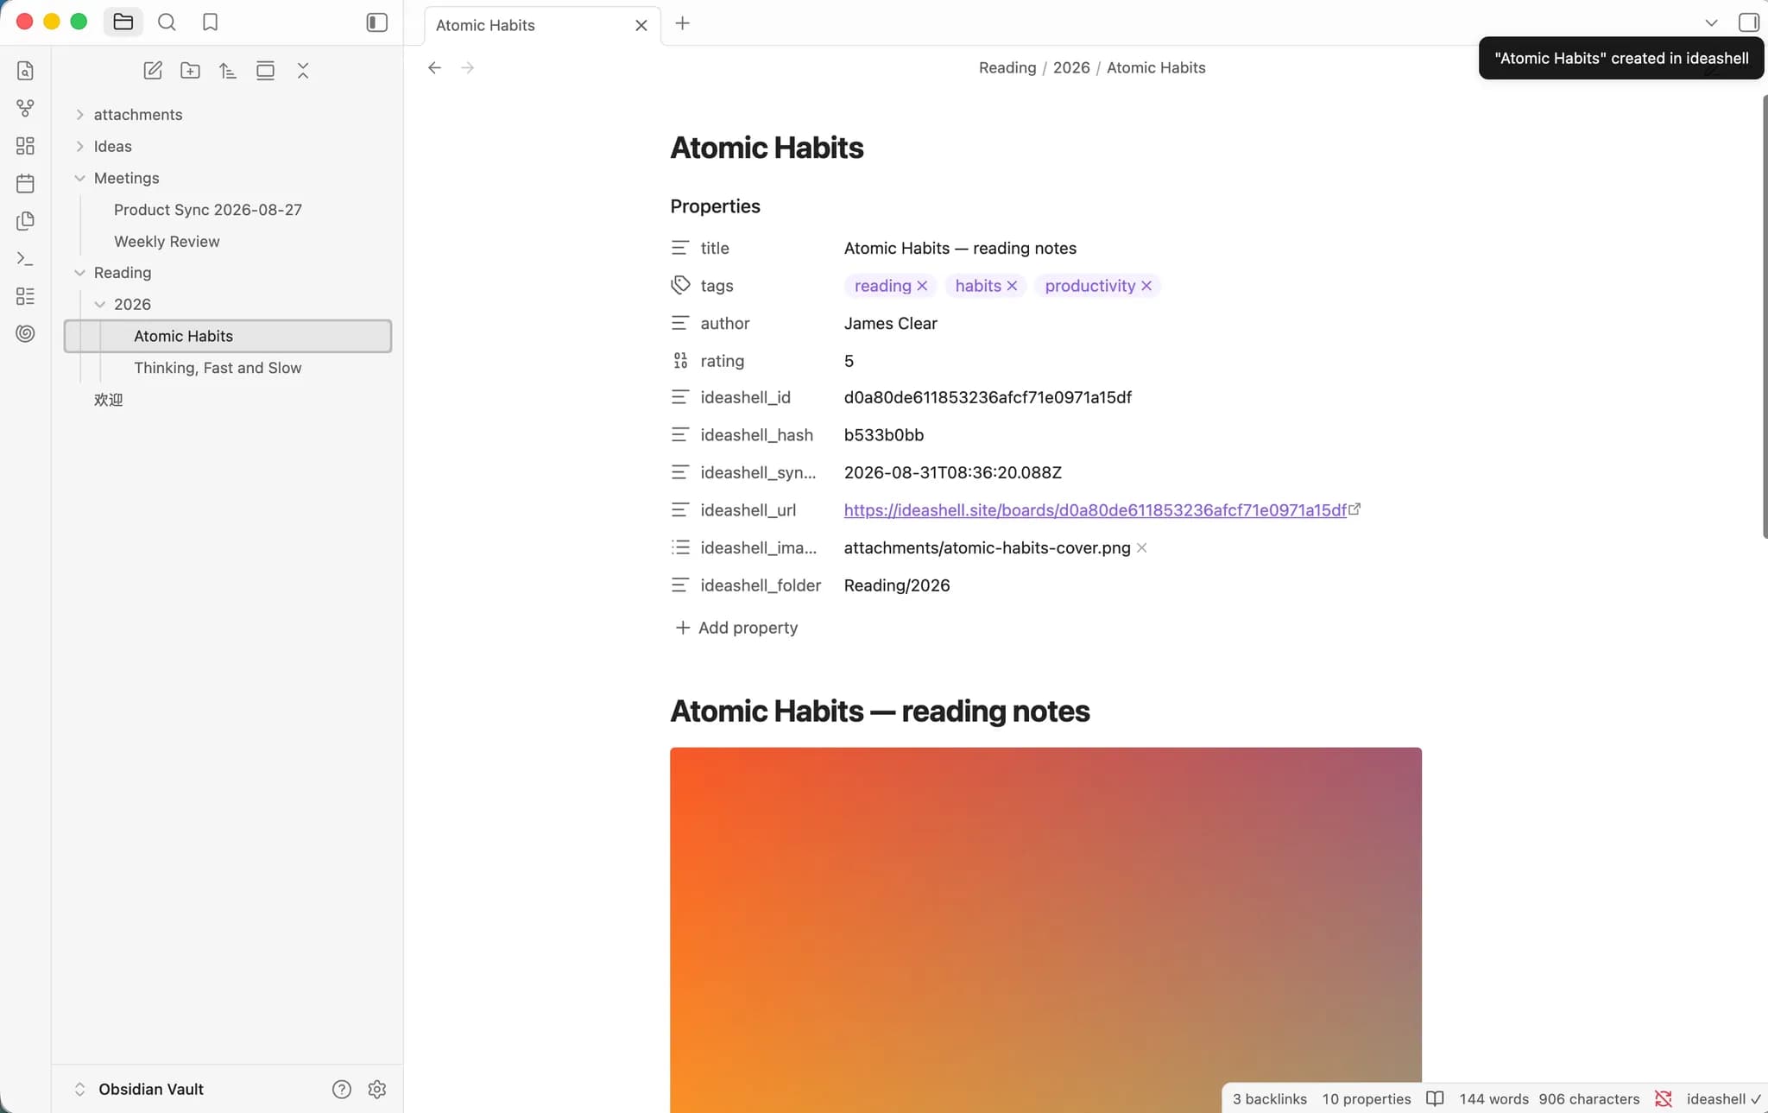Expand the Ideas folder
The width and height of the screenshot is (1768, 1113).
click(x=79, y=147)
